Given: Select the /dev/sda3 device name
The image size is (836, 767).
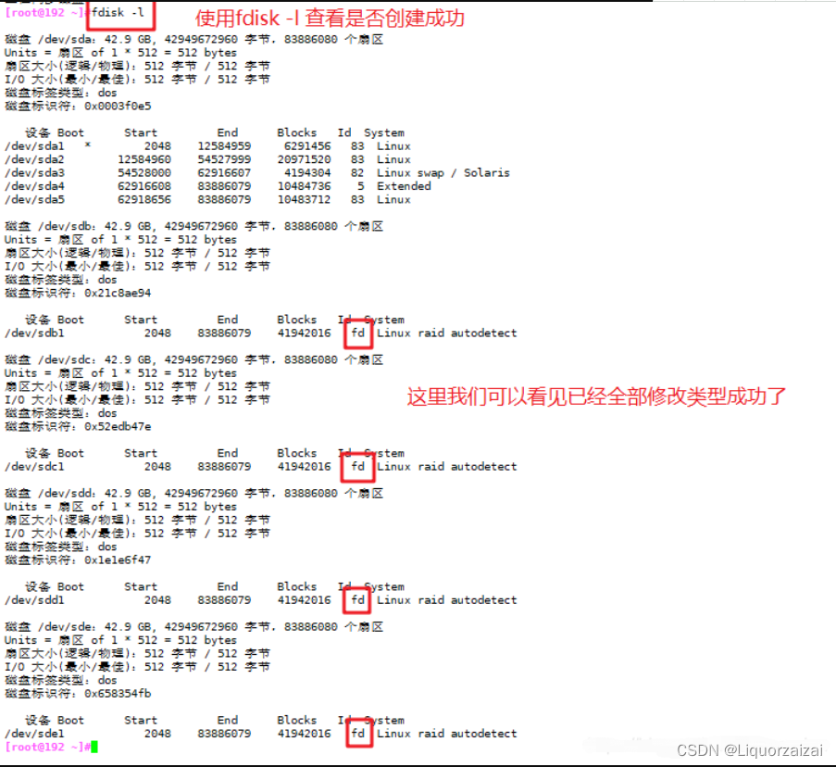Looking at the screenshot, I should point(34,173).
